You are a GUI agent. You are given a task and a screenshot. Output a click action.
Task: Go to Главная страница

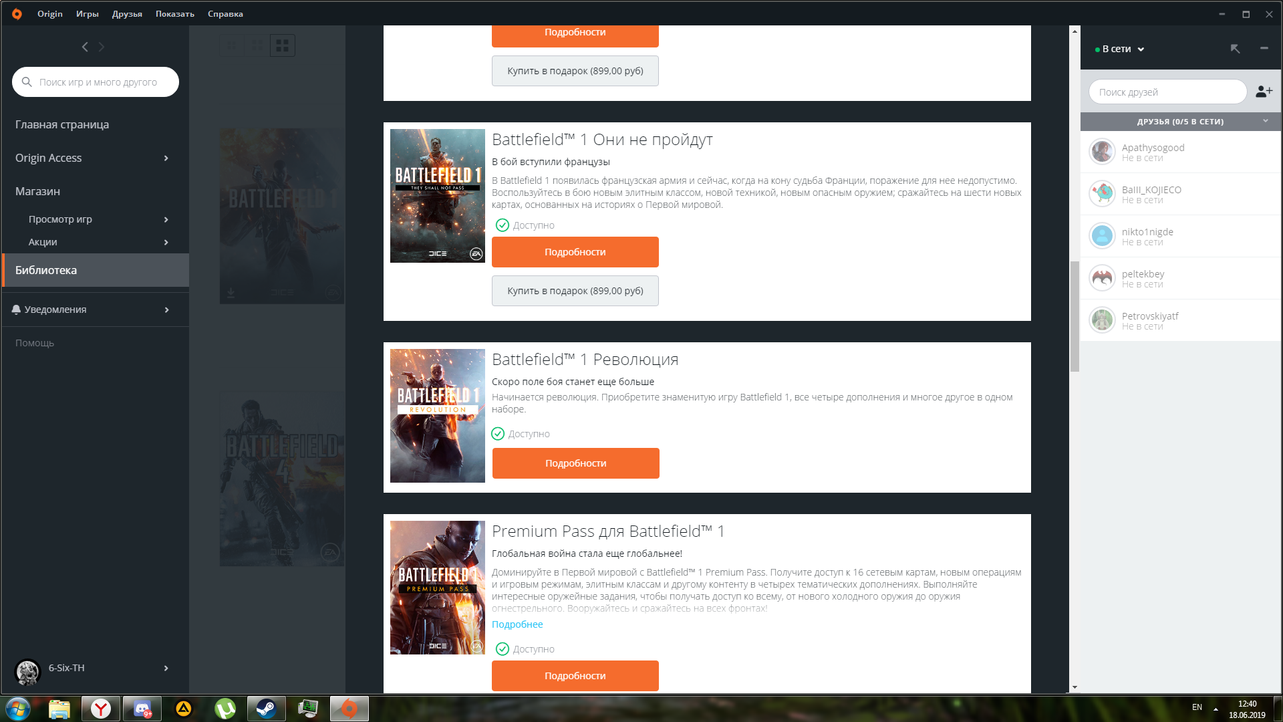62,124
